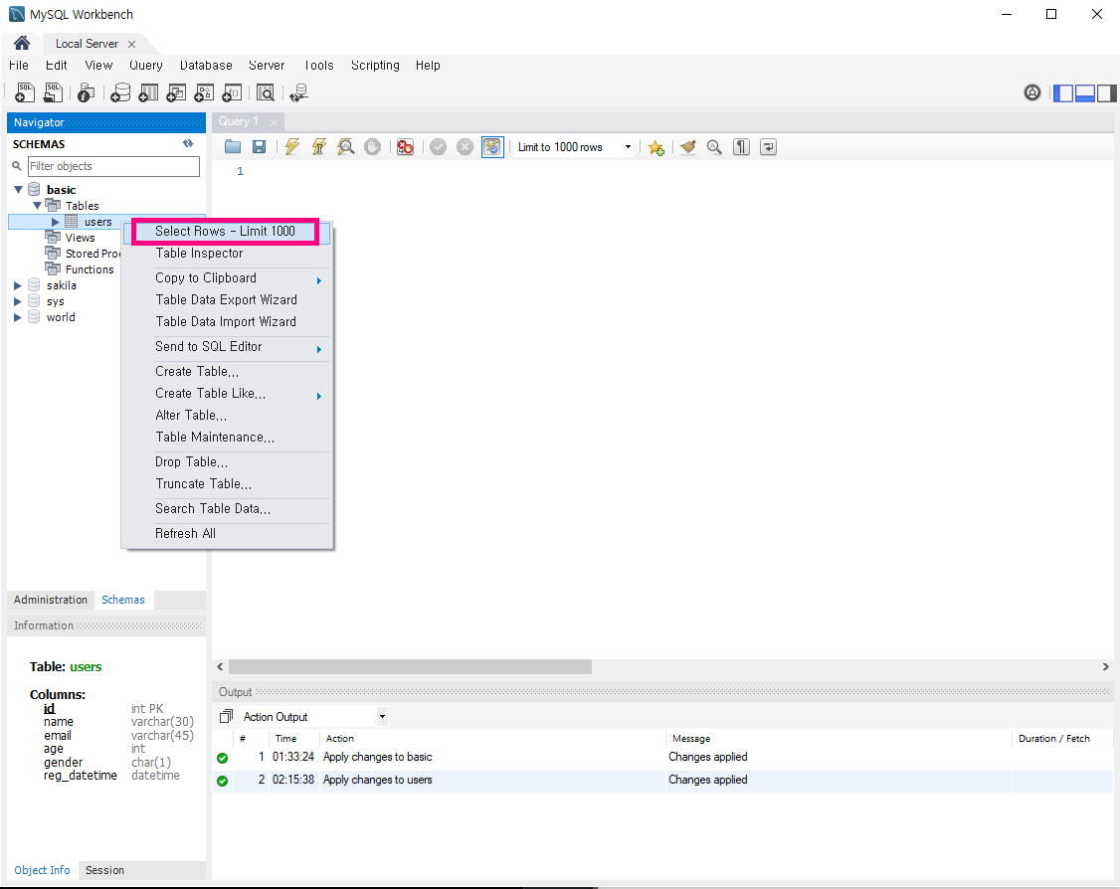
Task: Open the Copy to Clipboard submenu
Action: (227, 278)
